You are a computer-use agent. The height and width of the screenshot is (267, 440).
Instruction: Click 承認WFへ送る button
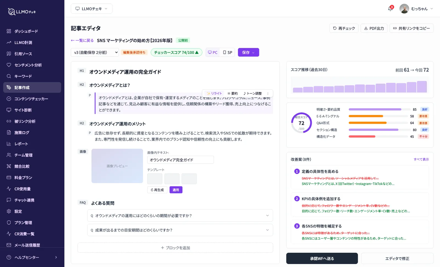tap(322, 258)
